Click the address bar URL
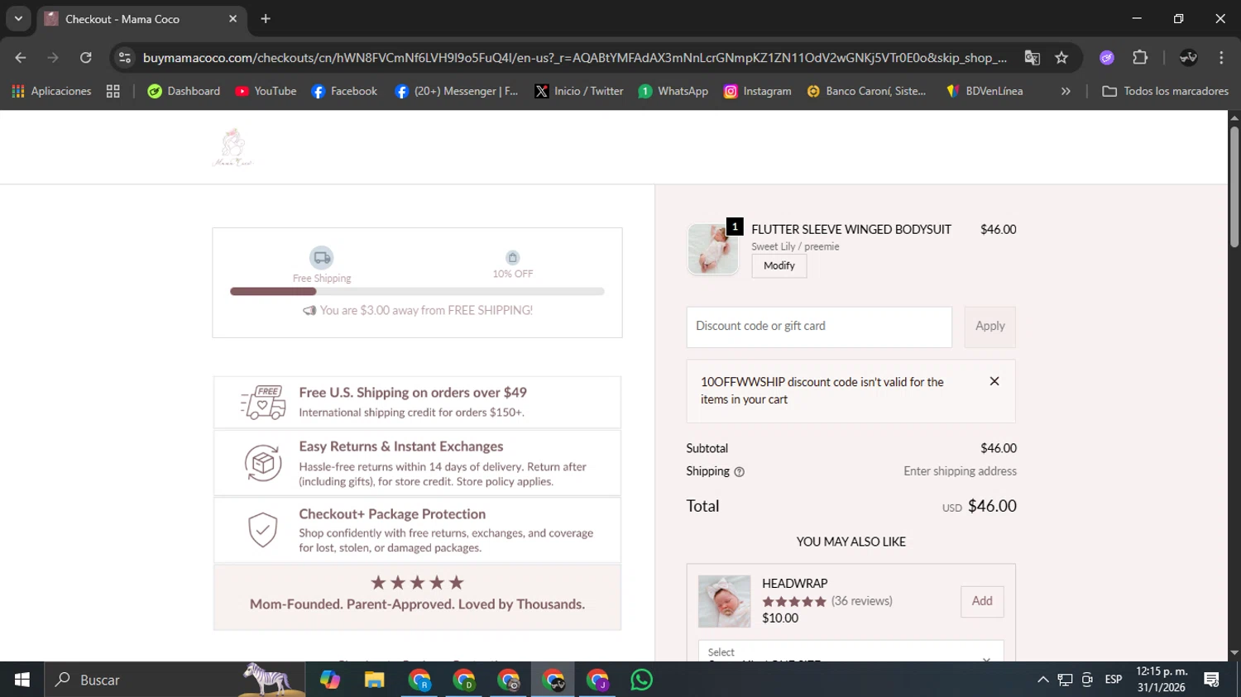The image size is (1241, 697). coord(575,57)
